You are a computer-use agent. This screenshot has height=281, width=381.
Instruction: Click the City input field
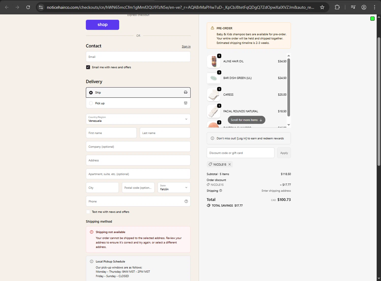click(102, 188)
